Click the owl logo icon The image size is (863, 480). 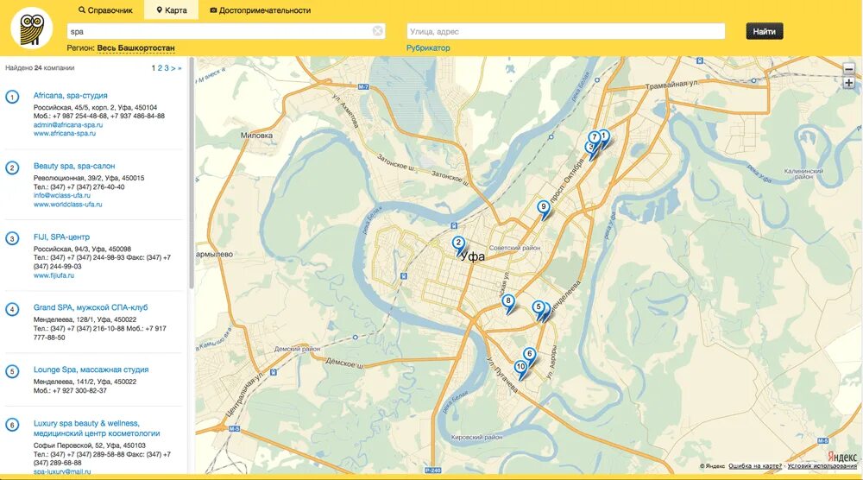coord(31,28)
